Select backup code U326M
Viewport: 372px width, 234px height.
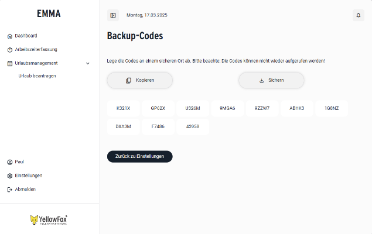coord(193,108)
